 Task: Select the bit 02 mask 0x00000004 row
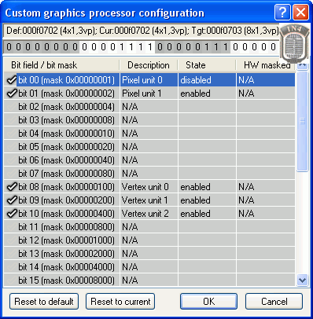coord(149,107)
